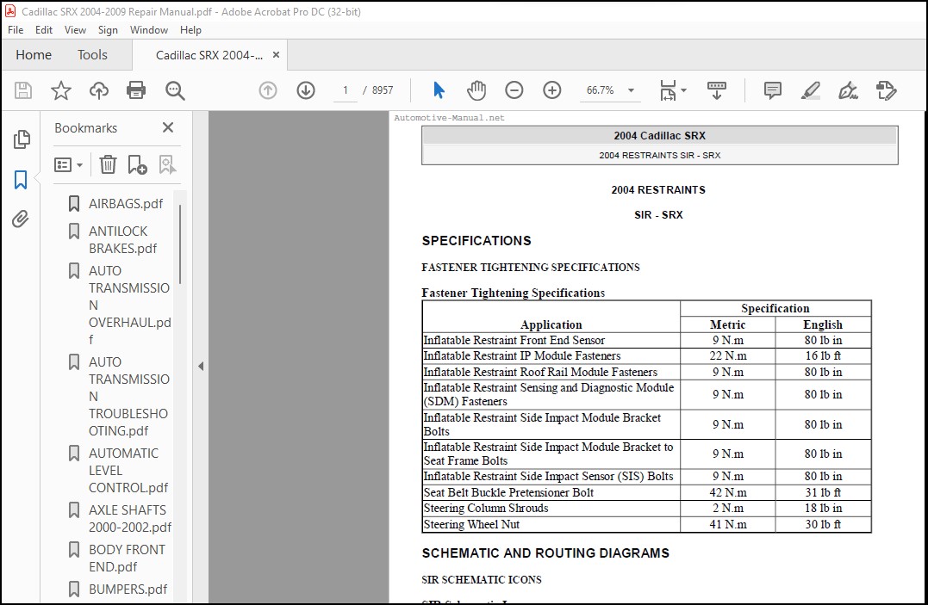Click 'SCHEMATIC AND ROUTING DIAGRAMS' heading
Image resolution: width=928 pixels, height=605 pixels.
point(545,553)
